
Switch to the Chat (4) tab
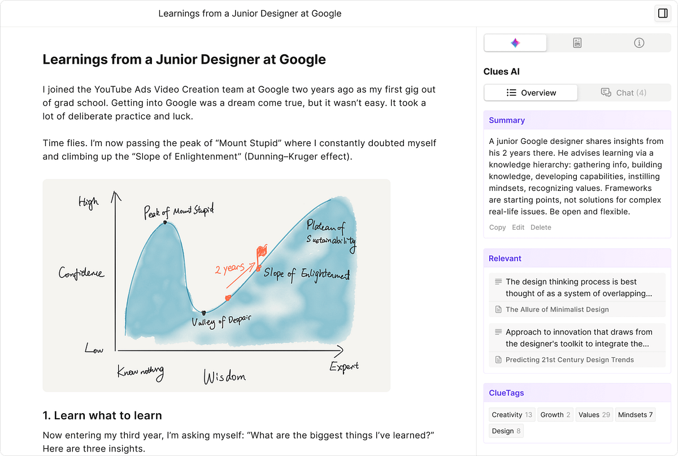click(624, 93)
